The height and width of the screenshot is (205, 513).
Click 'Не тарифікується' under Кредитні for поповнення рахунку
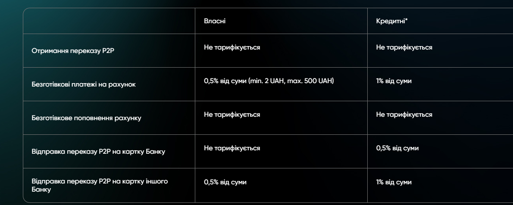(404, 115)
